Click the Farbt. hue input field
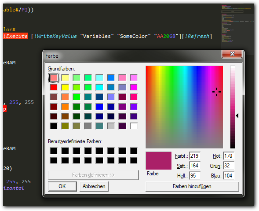The width and height of the screenshot is (259, 211). 195,156
